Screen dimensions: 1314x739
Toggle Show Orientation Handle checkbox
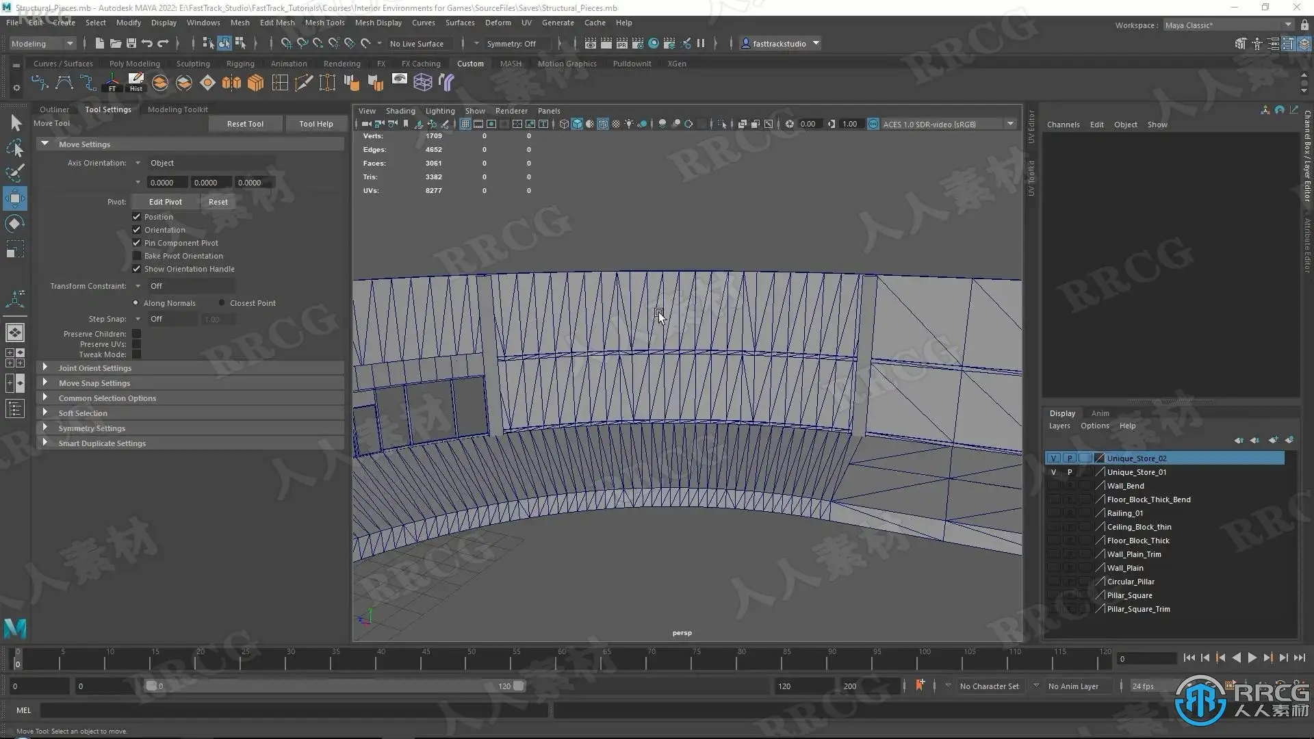(136, 268)
